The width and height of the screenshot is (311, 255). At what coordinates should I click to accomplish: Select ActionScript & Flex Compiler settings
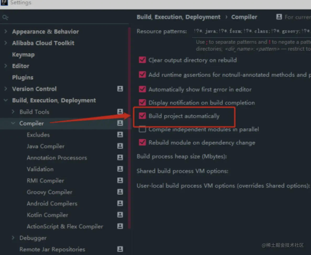coord(65,226)
